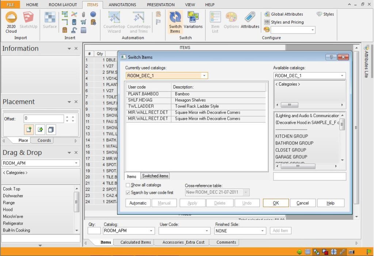374x256 pixels.
Task: Click the grid table insert icon
Action: [x=84, y=30]
